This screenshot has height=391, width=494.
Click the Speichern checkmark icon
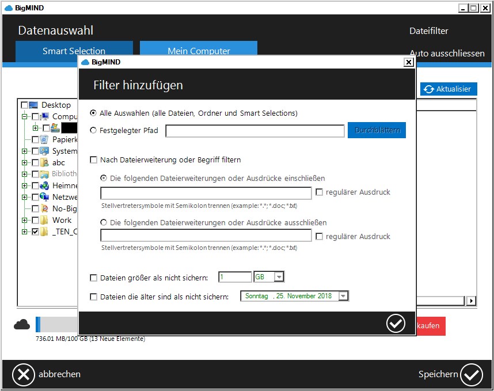[471, 375]
